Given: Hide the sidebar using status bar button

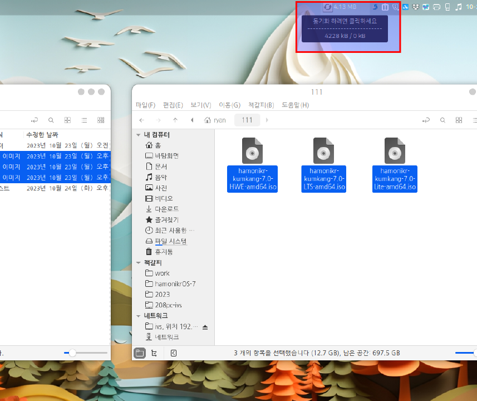Looking at the screenshot, I should 174,353.
